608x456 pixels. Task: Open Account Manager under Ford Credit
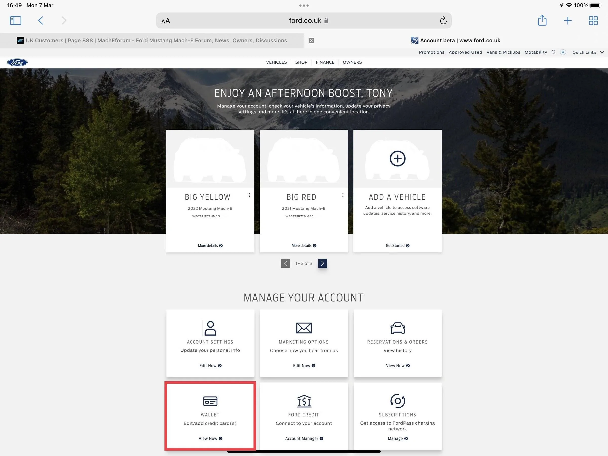tap(304, 439)
